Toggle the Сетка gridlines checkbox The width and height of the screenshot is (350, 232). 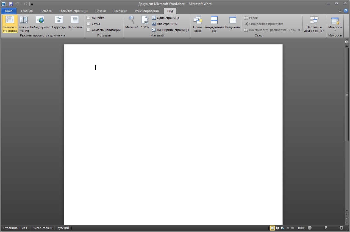coord(88,24)
